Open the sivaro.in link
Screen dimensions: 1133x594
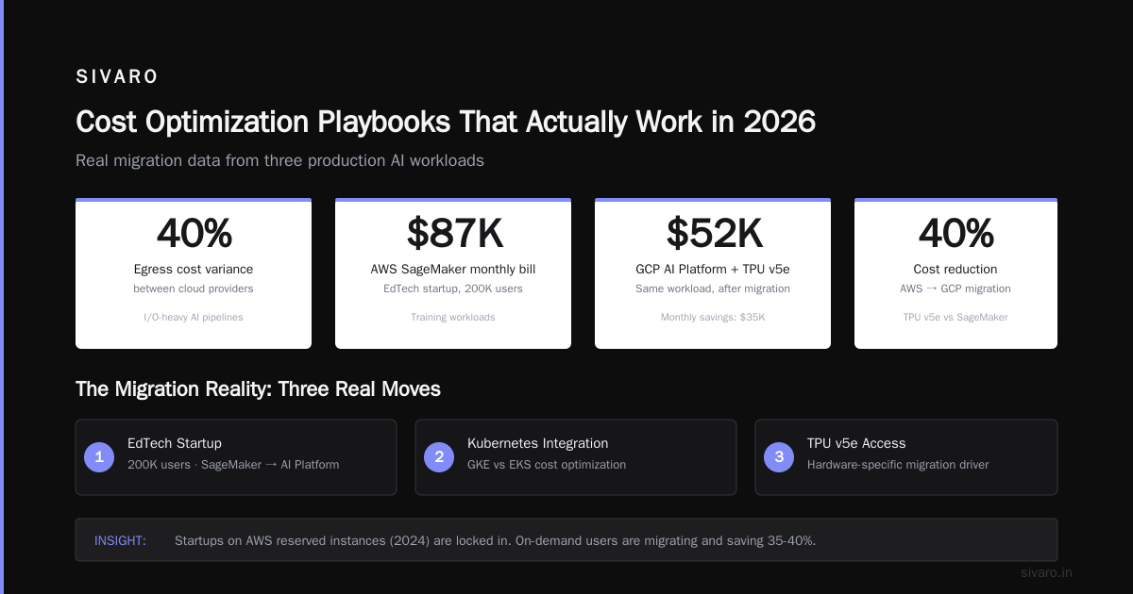[x=1046, y=572]
